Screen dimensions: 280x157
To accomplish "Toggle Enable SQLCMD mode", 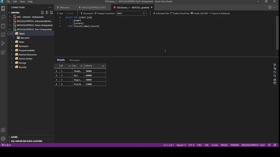I will [x=199, y=14].
